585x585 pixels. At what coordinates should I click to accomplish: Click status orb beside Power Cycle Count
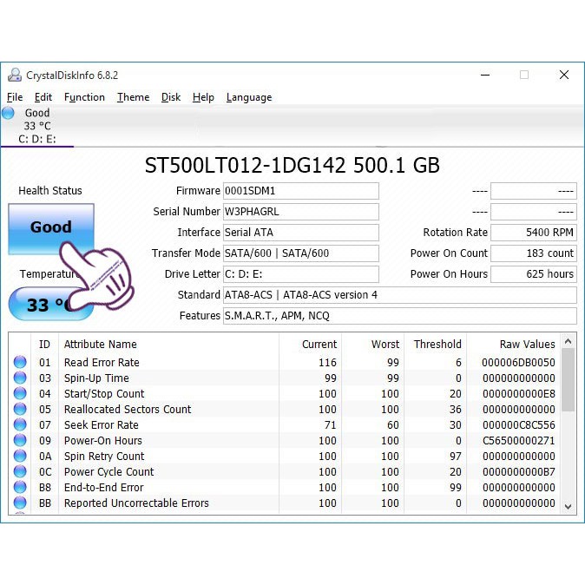click(x=20, y=472)
